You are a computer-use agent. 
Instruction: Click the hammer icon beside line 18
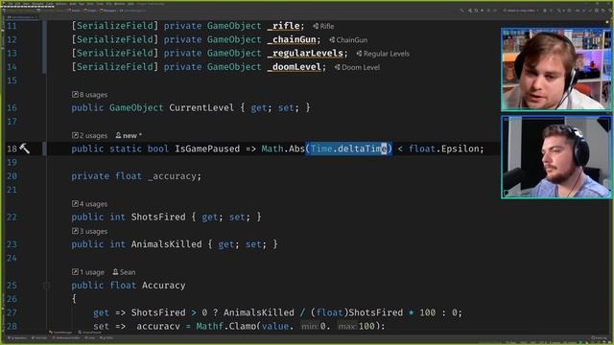24,149
